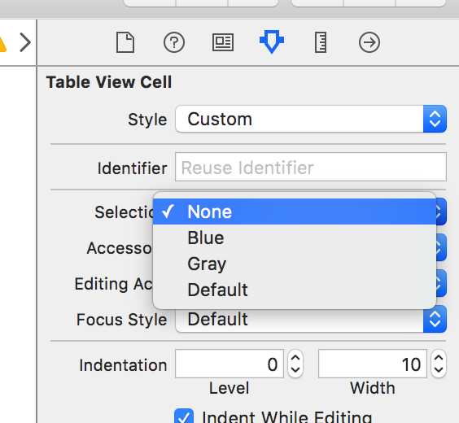Click the Reuse Identifier text field
The height and width of the screenshot is (423, 459).
point(311,167)
